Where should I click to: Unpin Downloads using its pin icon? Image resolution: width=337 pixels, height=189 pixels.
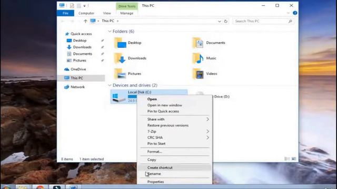pos(103,47)
